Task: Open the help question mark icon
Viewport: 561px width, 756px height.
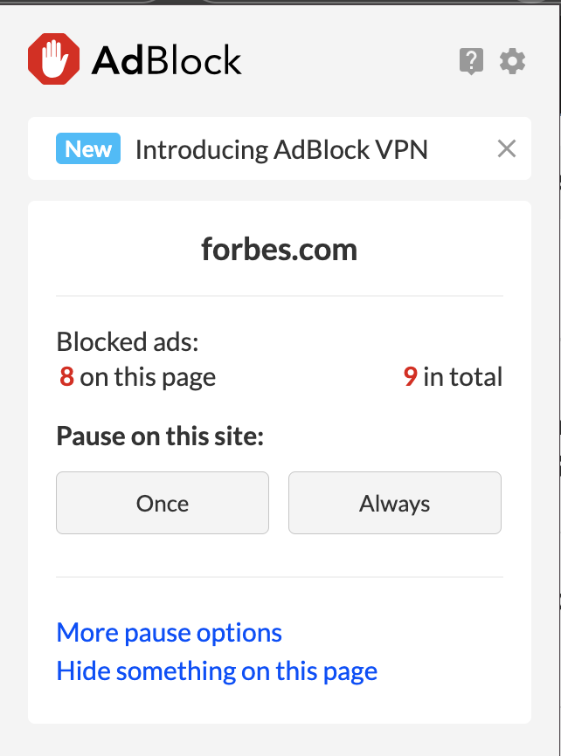Action: coord(471,61)
